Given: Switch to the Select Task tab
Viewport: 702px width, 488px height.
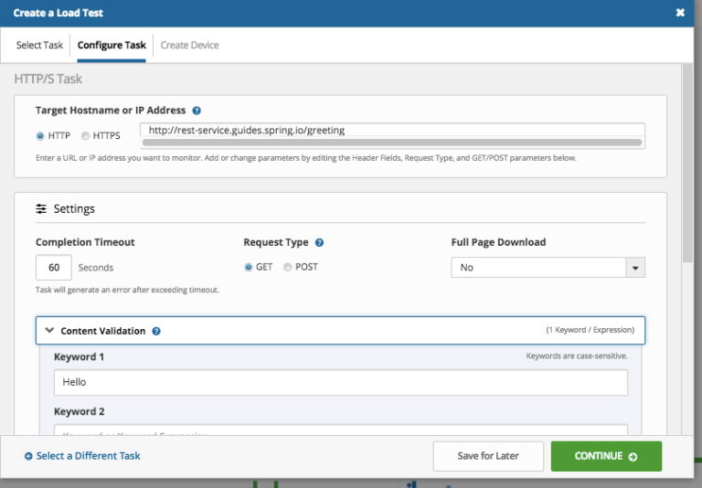Looking at the screenshot, I should [39, 45].
